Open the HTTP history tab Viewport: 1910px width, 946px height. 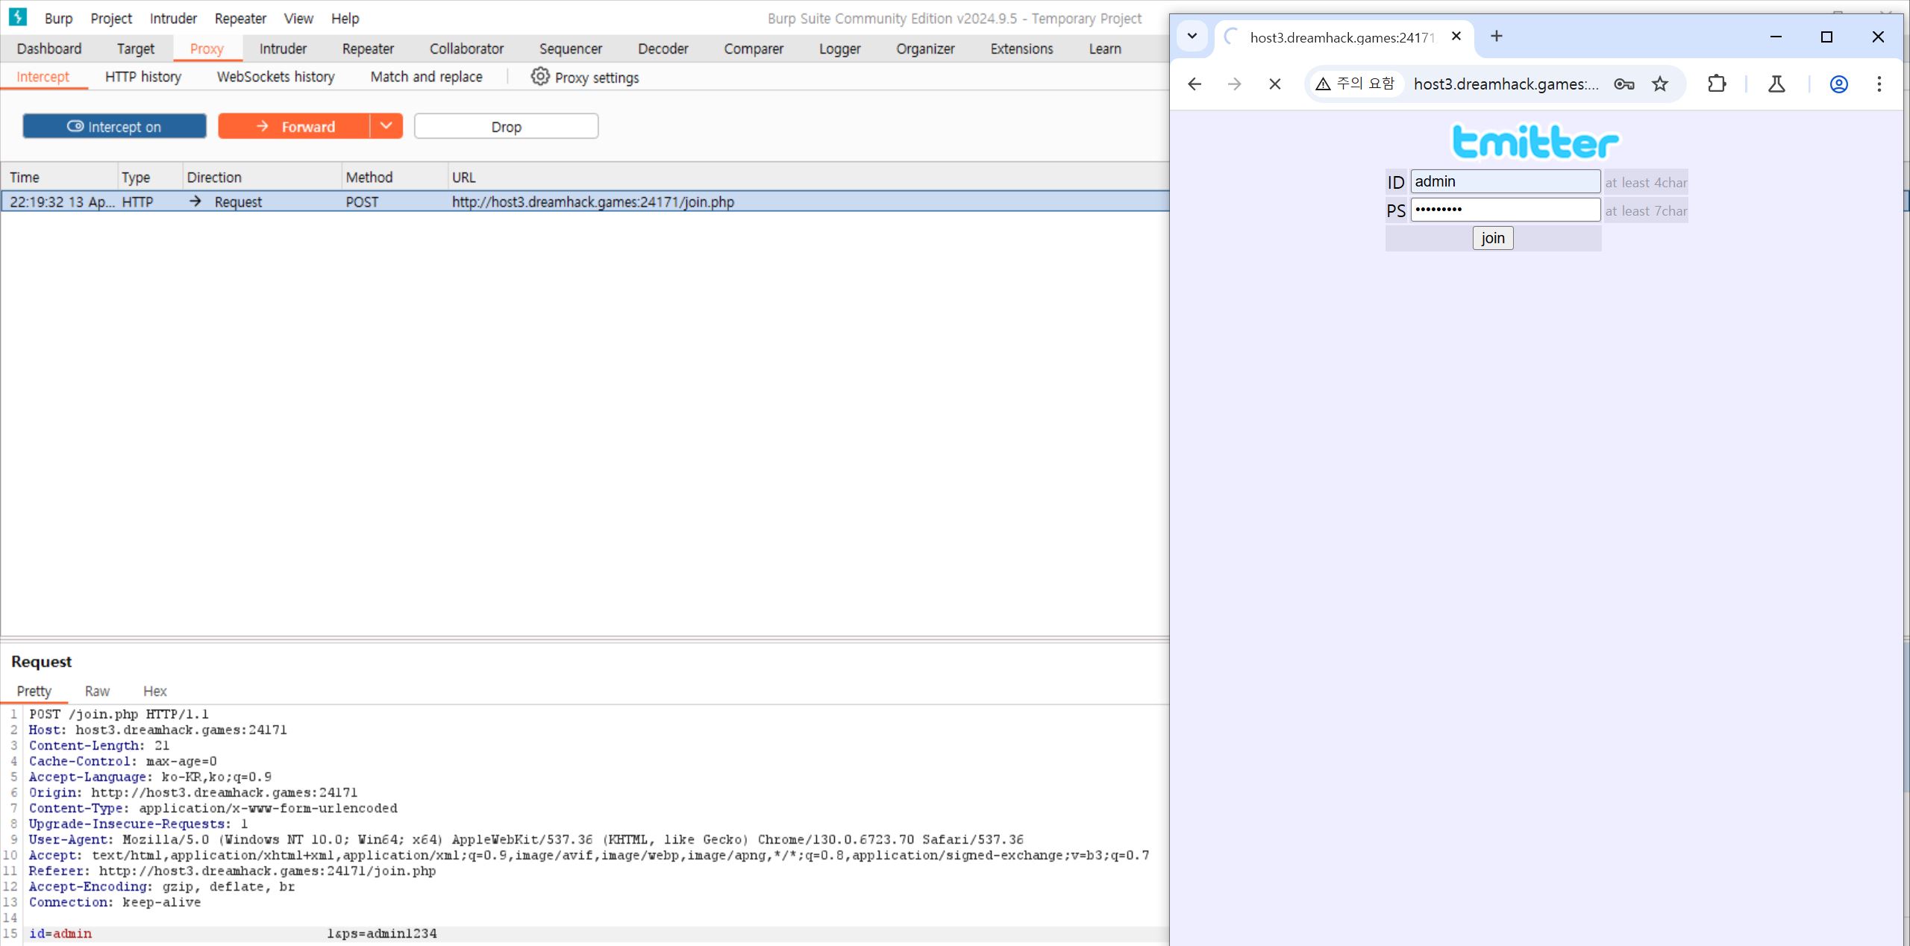143,77
